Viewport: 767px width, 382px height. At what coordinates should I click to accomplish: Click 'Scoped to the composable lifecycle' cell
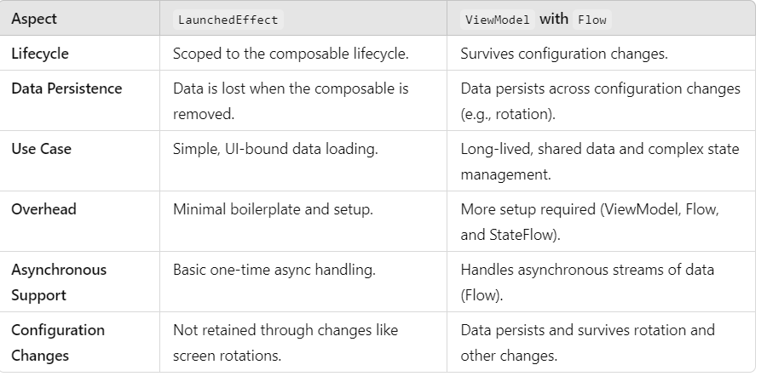(291, 53)
